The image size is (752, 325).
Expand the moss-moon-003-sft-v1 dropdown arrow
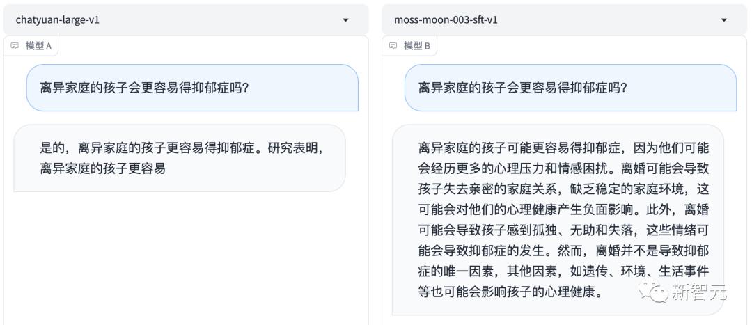[x=724, y=20]
